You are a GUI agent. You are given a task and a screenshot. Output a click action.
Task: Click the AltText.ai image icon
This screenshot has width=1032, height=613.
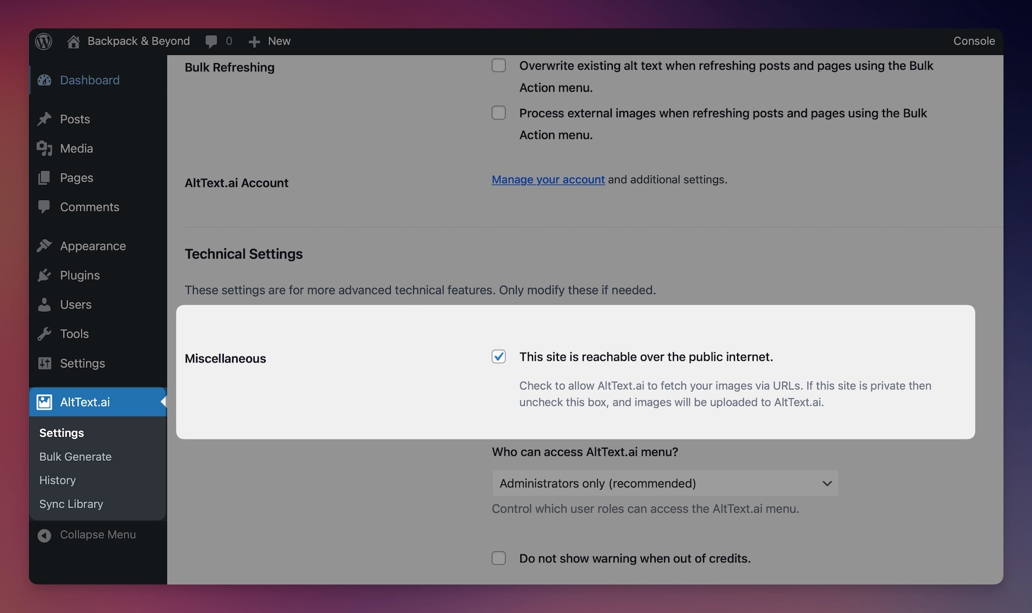45,402
